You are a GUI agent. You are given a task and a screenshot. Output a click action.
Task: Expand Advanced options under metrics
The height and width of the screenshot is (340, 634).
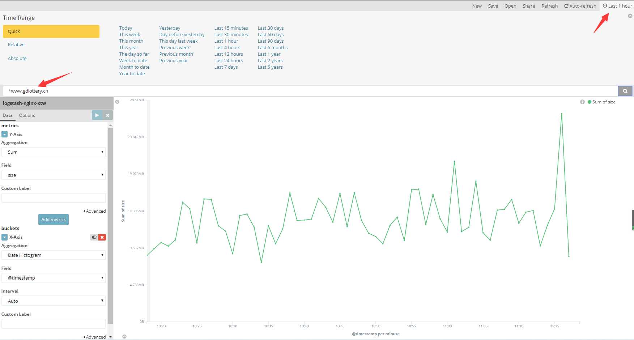[x=95, y=211]
